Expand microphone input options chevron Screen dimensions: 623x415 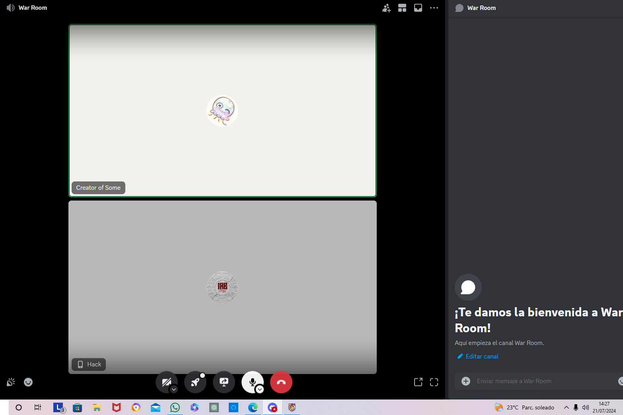(260, 390)
